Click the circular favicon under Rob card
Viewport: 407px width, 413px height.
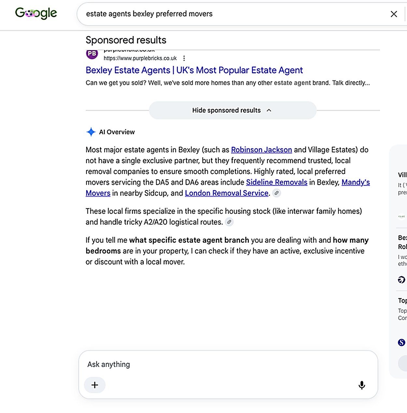401,280
